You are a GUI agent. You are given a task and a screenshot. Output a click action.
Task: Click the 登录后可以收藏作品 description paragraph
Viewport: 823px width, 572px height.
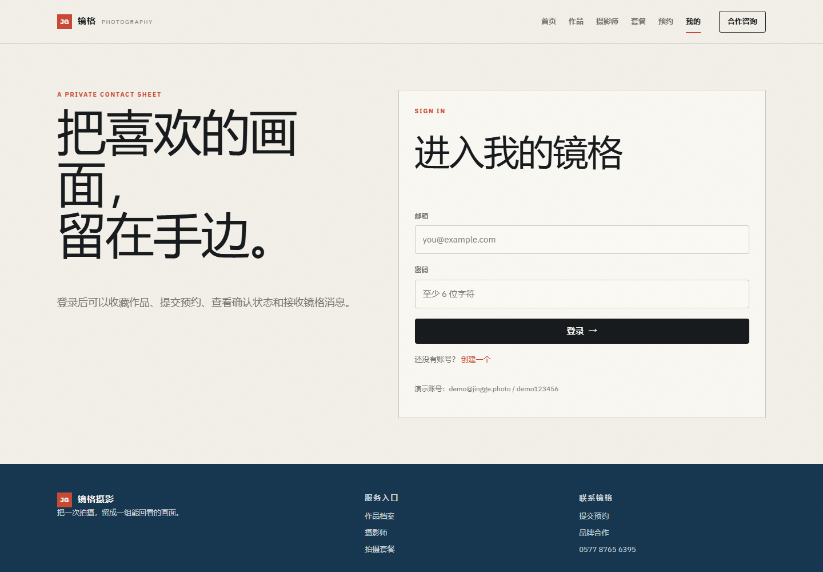[206, 303]
